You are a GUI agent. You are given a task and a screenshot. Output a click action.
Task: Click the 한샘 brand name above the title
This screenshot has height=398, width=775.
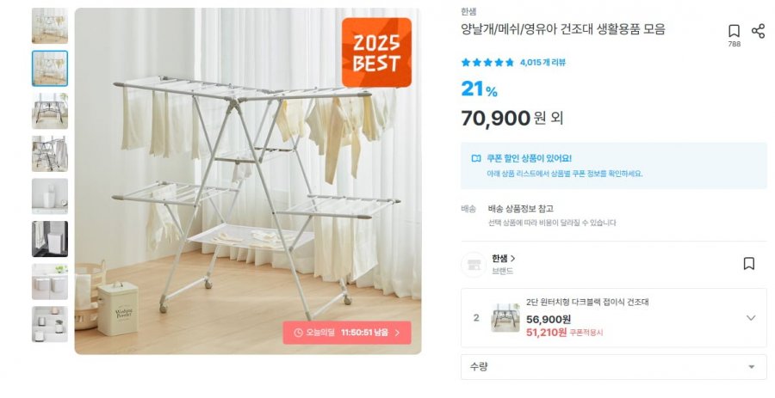coord(468,12)
